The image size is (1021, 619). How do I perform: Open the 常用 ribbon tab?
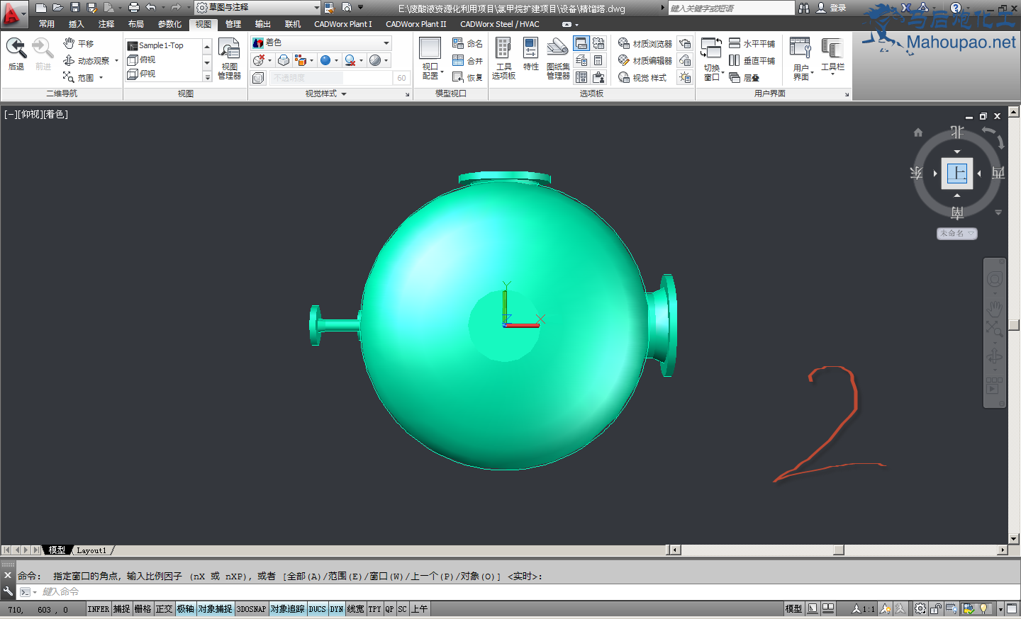[47, 24]
